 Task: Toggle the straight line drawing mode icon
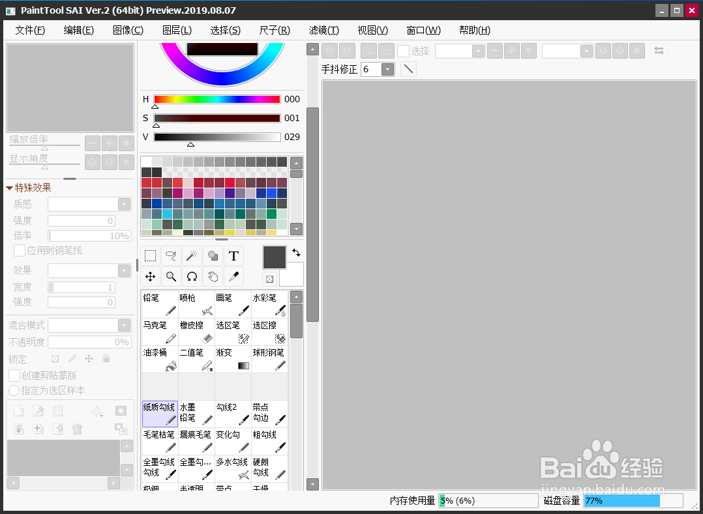(x=408, y=69)
